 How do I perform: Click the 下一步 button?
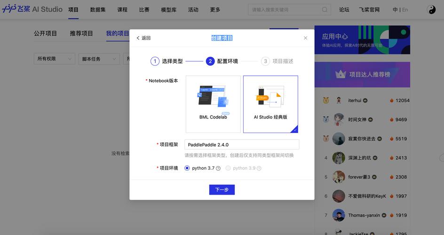pos(222,190)
